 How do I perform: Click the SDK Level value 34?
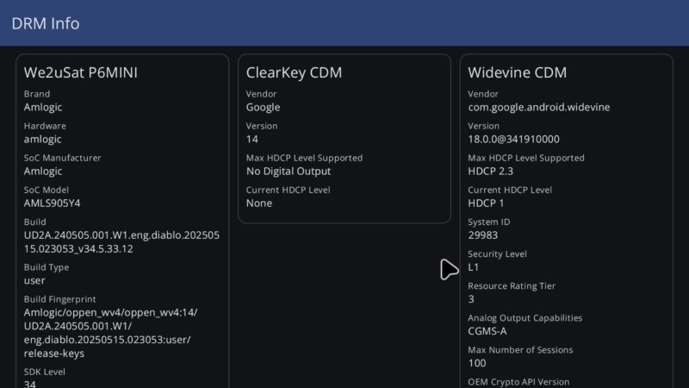pyautogui.click(x=31, y=383)
